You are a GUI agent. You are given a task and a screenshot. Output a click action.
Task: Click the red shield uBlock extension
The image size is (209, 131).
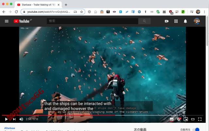click(x=171, y=12)
